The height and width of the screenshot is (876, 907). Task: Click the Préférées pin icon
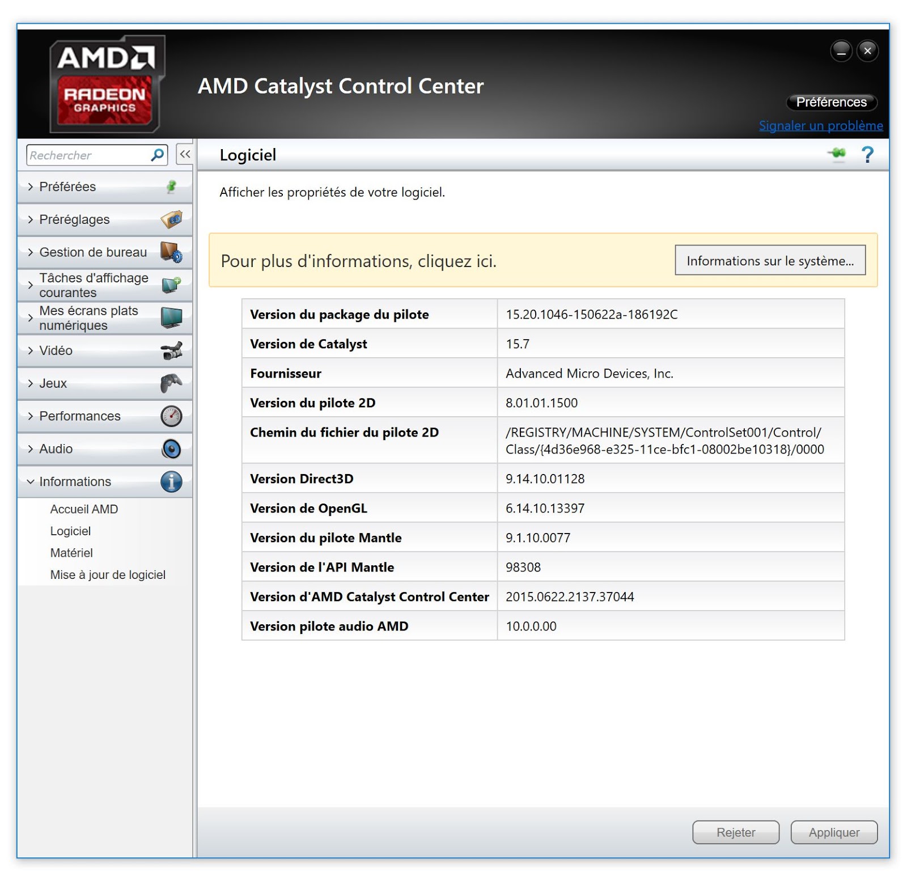171,187
